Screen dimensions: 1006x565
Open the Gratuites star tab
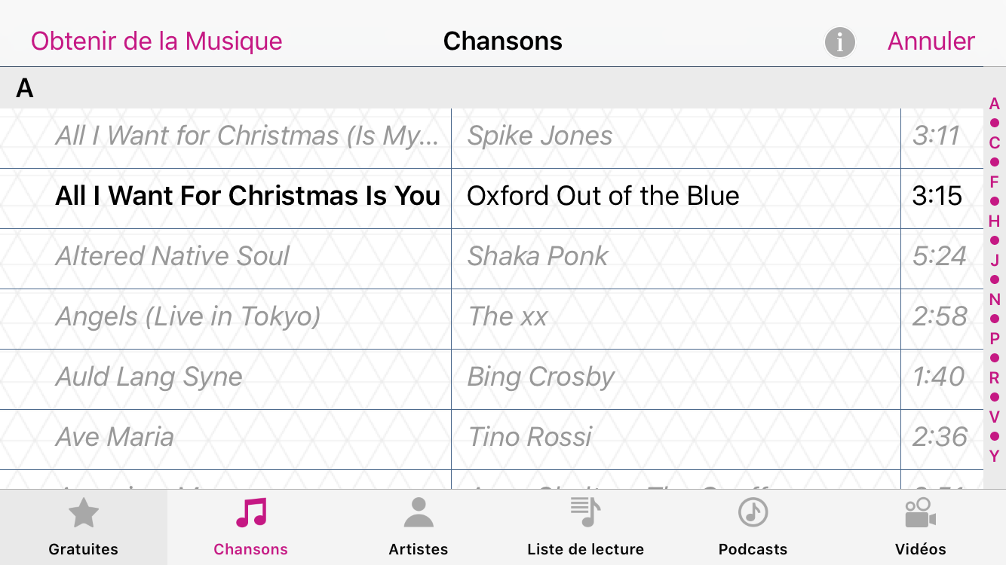(84, 515)
